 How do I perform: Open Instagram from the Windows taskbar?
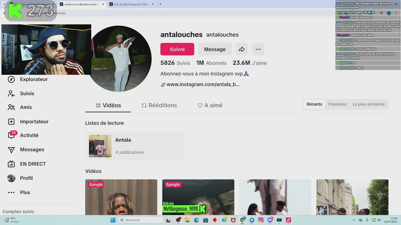tap(261, 220)
